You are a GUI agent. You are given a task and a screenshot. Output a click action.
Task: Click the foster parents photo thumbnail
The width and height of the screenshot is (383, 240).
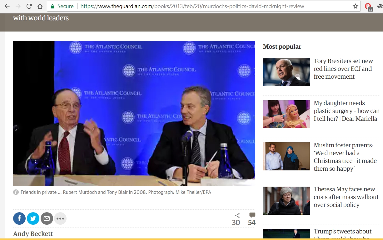point(286,156)
